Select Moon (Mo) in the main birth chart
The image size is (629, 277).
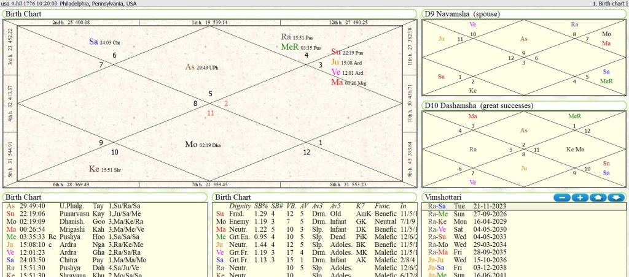point(191,145)
